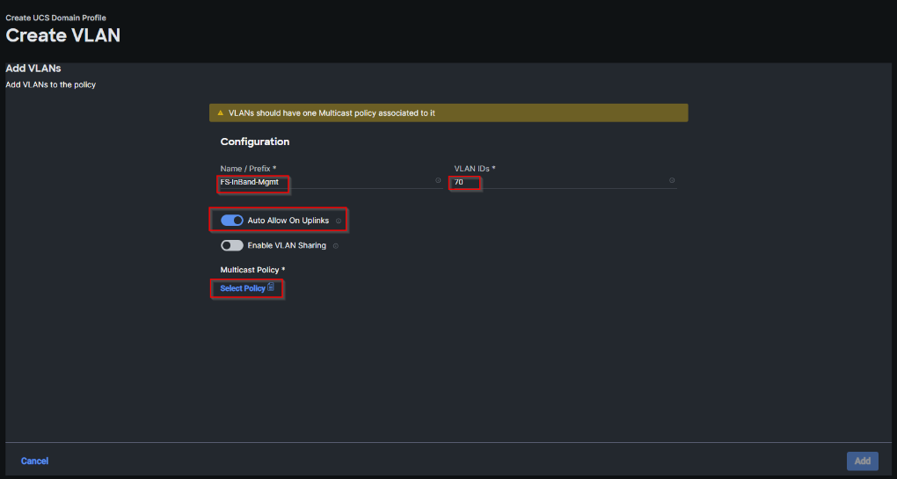Click the Add button
Viewport: 897px width, 479px height.
click(862, 461)
